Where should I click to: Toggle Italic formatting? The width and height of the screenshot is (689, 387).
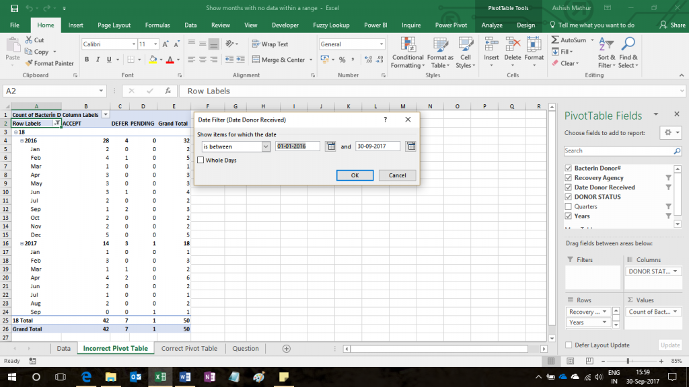point(98,59)
